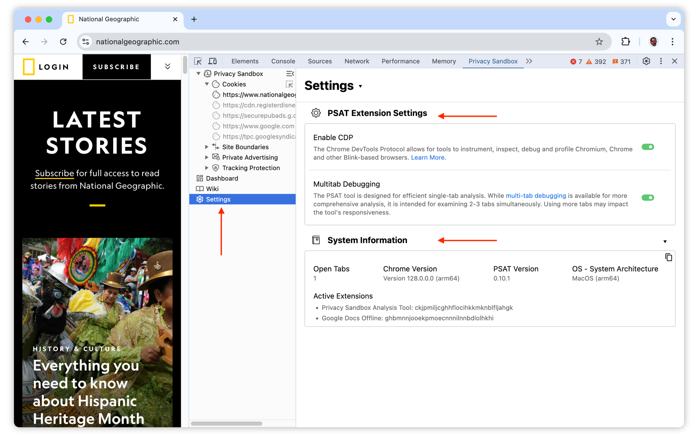The height and width of the screenshot is (436, 698).
Task: Reload the page
Action: (x=63, y=42)
